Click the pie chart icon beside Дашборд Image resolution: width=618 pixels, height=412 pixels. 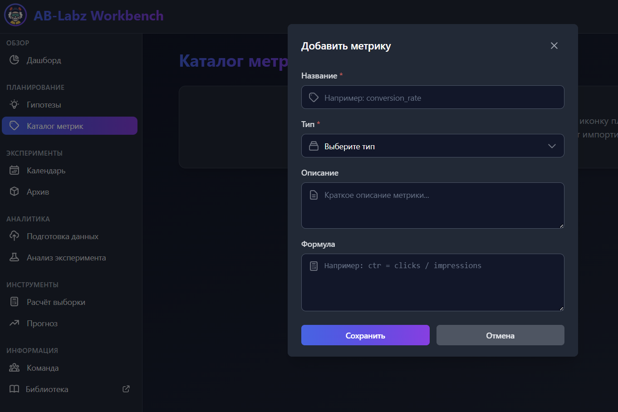15,60
